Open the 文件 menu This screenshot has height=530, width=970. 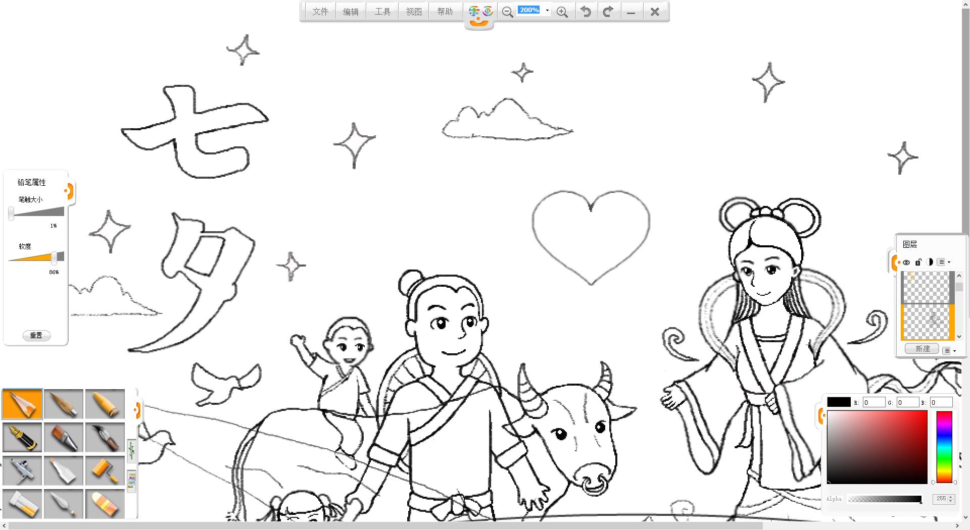click(x=320, y=12)
